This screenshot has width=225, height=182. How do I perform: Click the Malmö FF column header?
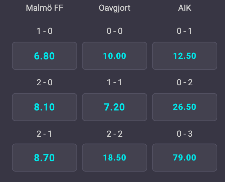(45, 8)
